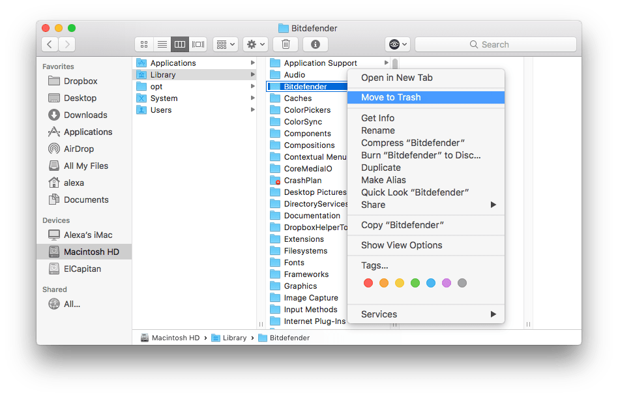
Task: Open the Get Info toolbar icon
Action: point(316,44)
